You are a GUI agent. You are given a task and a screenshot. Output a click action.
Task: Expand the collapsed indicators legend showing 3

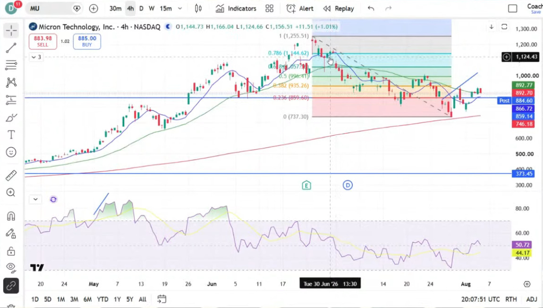click(x=36, y=57)
